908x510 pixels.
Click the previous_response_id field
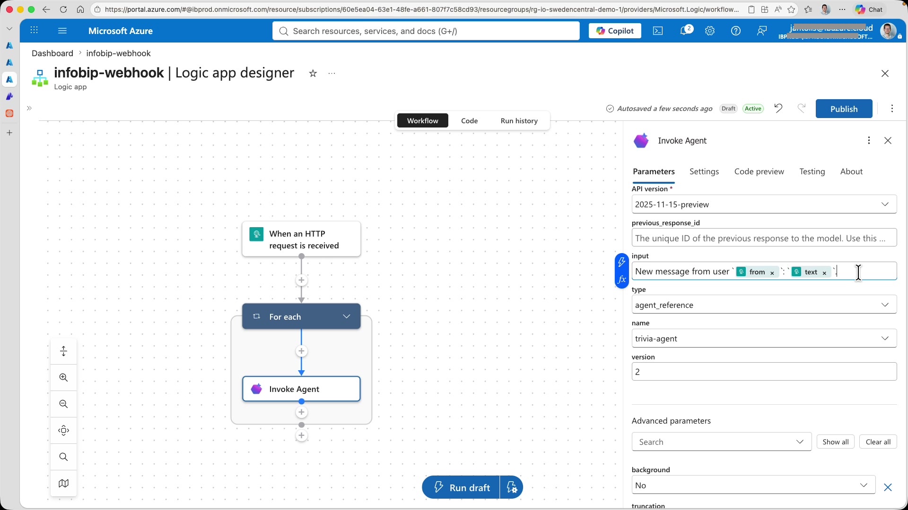coord(764,238)
